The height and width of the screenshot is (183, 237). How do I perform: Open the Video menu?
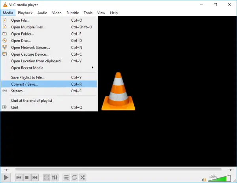tap(57, 13)
